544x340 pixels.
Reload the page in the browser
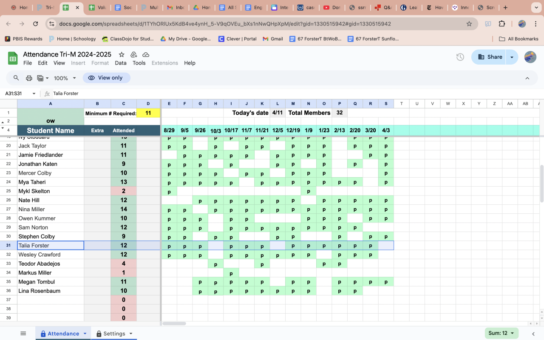point(35,24)
